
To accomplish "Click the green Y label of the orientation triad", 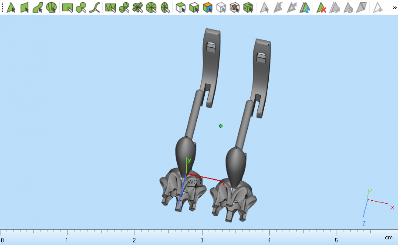I will click(x=370, y=191).
